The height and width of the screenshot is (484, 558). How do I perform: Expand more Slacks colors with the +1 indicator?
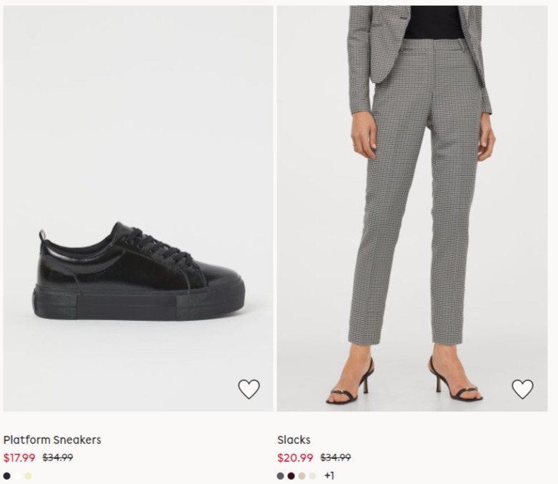[329, 475]
